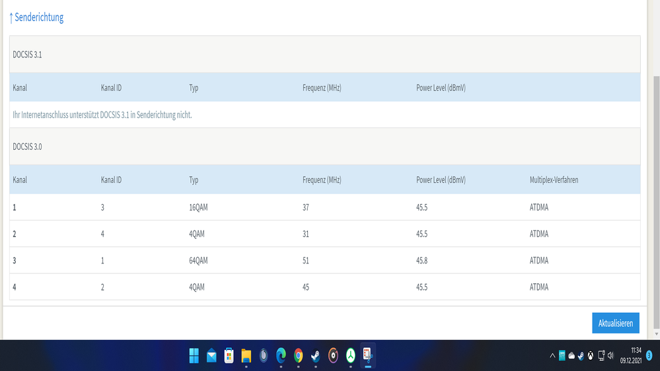Click Kanal number 1 in first row
The image size is (660, 371).
(x=15, y=207)
